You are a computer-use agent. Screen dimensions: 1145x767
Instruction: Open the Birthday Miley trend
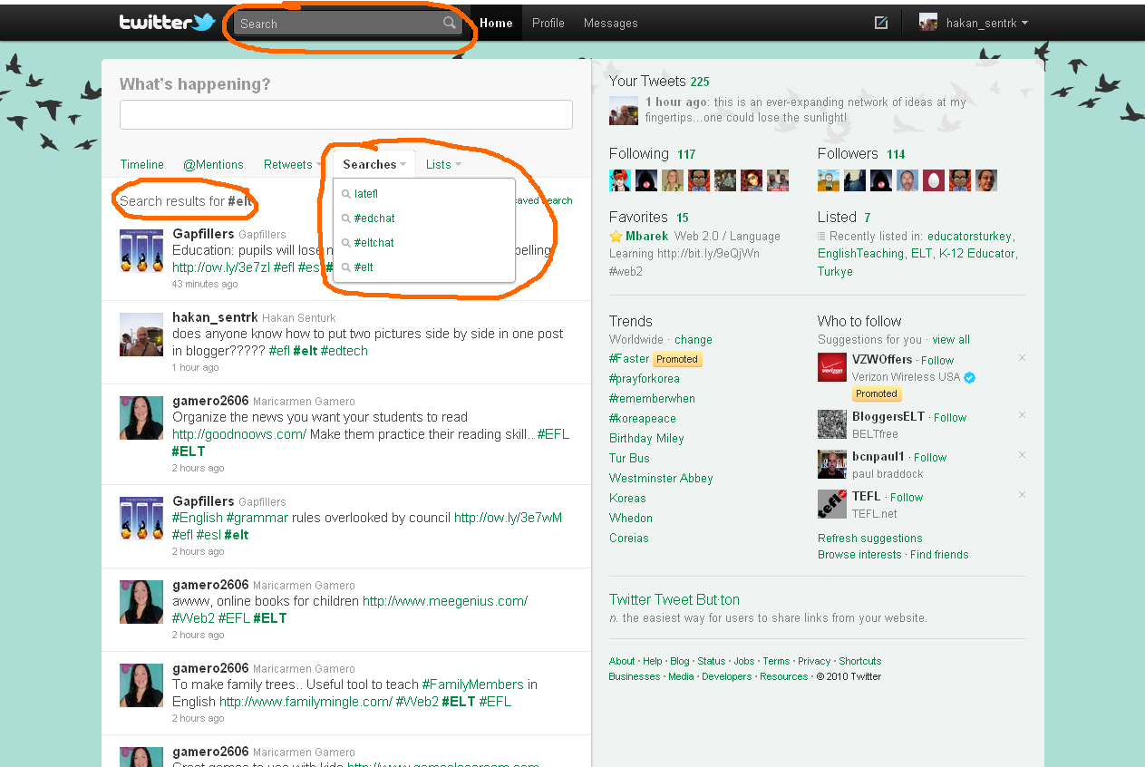(646, 439)
